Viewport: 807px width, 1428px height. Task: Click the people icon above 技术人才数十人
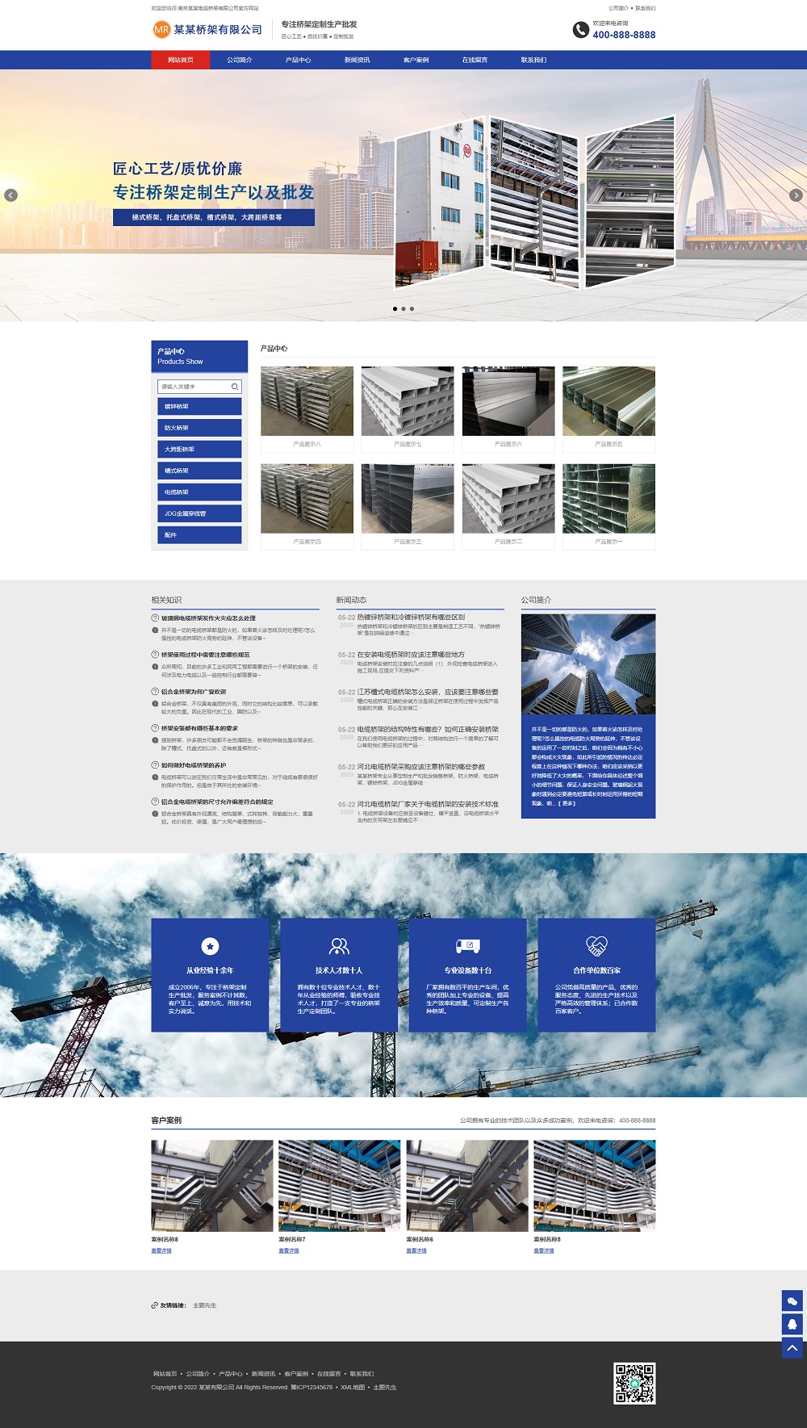(x=339, y=946)
